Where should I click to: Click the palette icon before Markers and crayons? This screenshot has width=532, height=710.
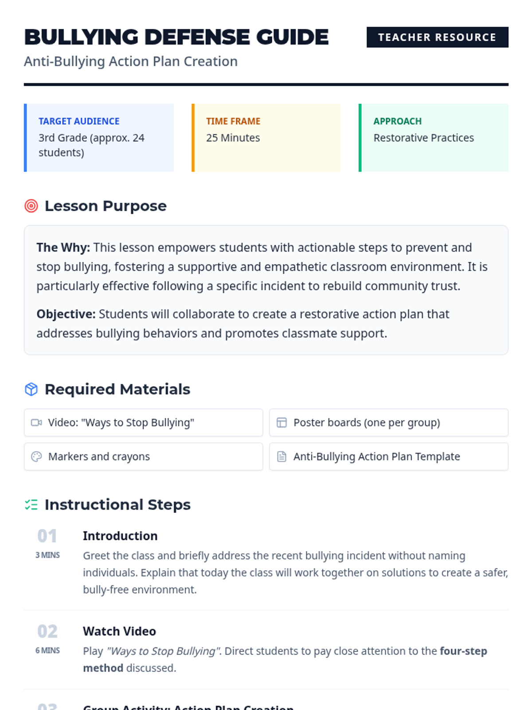click(x=36, y=457)
